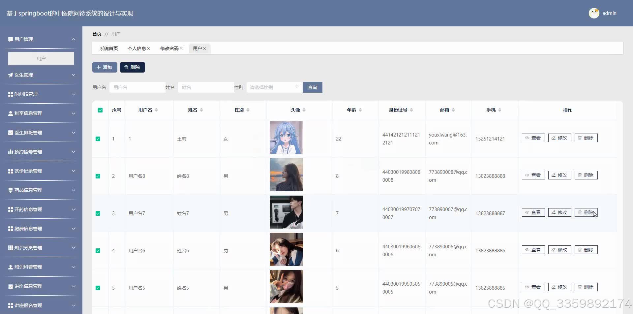
Task: Click the 缴费信息管理 icon
Action: click(11, 229)
